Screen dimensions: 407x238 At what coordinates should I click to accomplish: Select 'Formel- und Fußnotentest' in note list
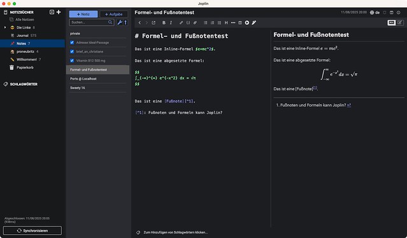click(98, 69)
